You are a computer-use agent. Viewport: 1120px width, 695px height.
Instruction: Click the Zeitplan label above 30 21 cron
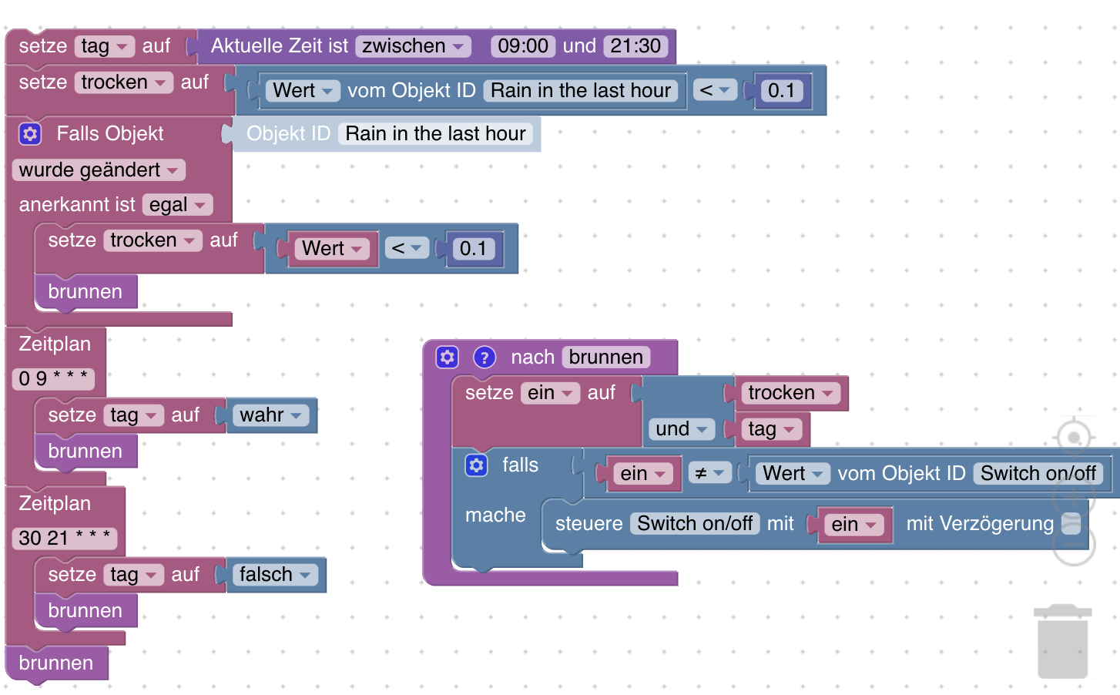[55, 504]
